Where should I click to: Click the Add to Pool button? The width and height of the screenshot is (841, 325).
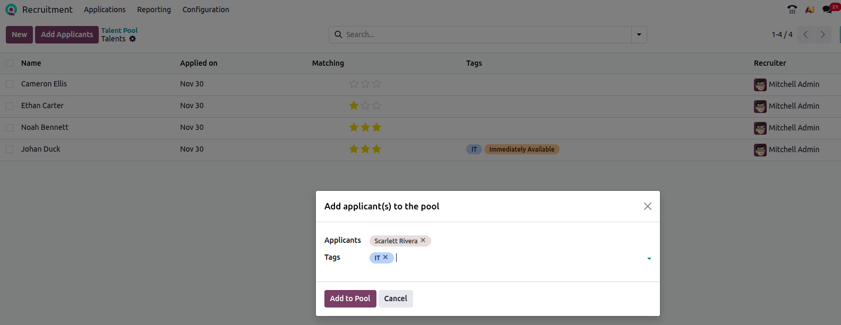pyautogui.click(x=350, y=298)
